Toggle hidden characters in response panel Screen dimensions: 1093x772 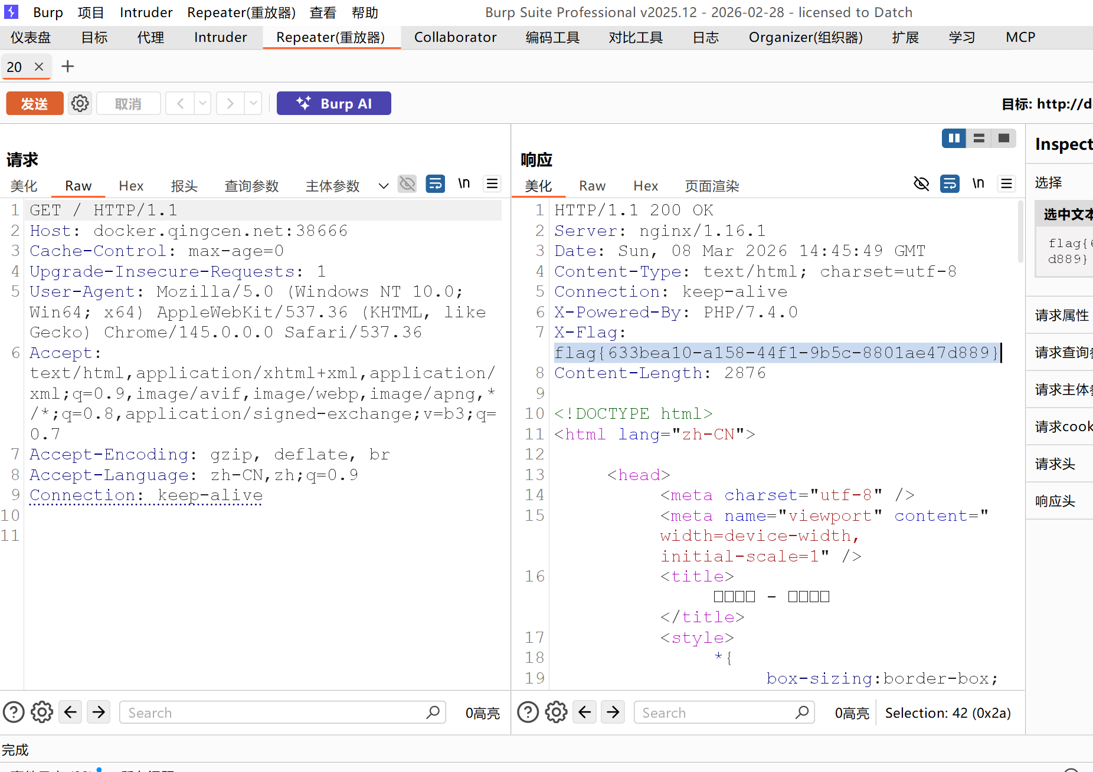coord(921,184)
